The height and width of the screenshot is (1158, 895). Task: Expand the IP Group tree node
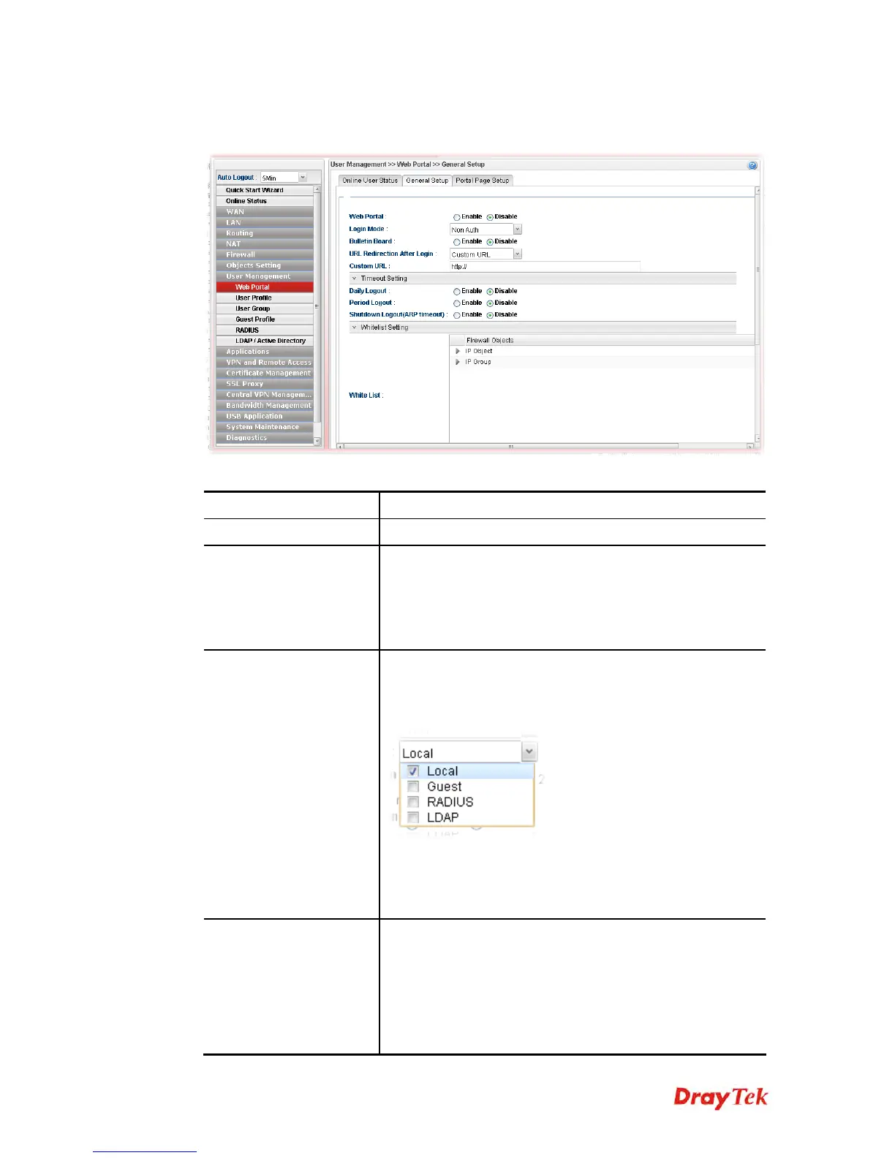pos(458,362)
